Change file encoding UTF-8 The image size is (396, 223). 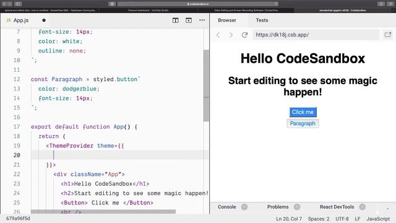coord(342,219)
